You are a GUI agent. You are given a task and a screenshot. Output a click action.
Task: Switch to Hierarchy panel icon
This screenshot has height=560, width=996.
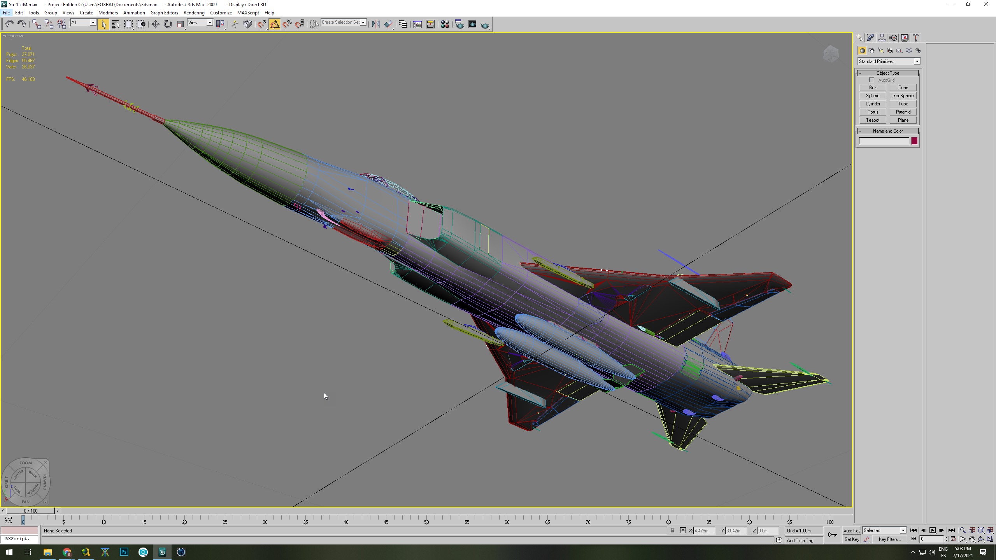coord(882,38)
